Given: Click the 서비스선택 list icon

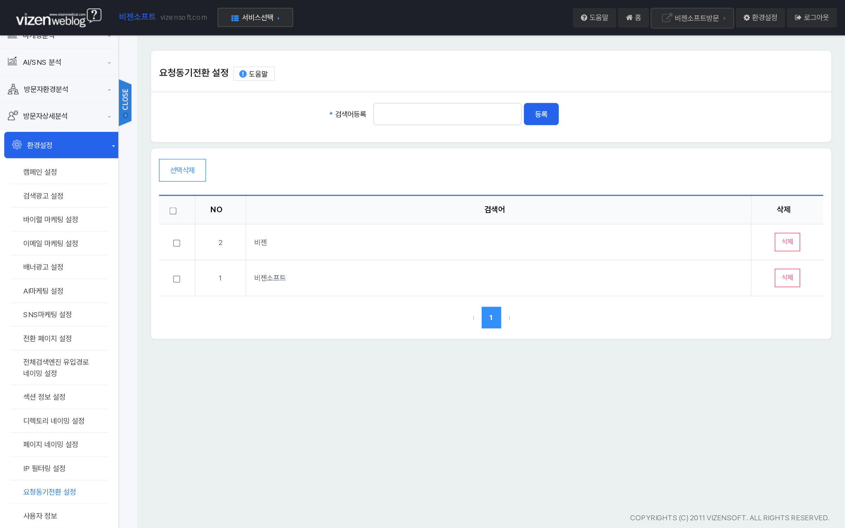Looking at the screenshot, I should pos(235,18).
